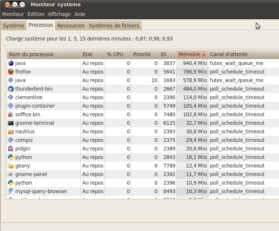Switch to the Ressources tab
Viewport: 279px width, 231px height.
click(71, 26)
